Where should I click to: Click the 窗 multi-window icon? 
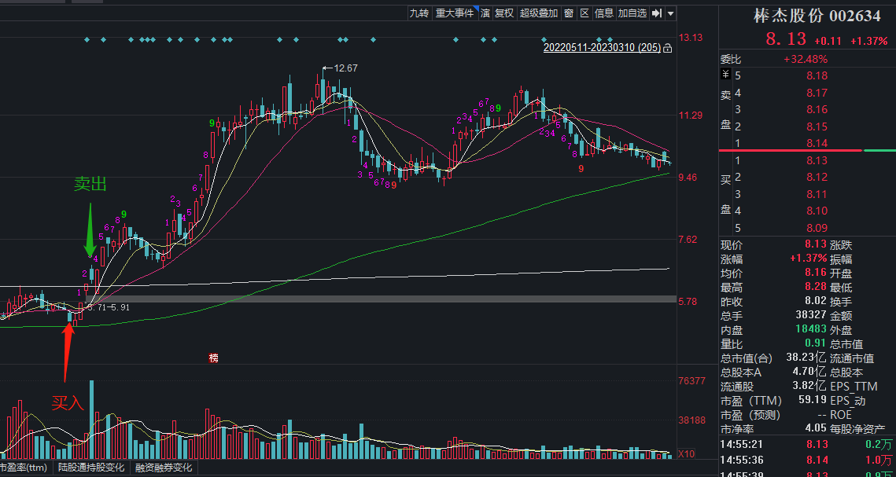568,13
